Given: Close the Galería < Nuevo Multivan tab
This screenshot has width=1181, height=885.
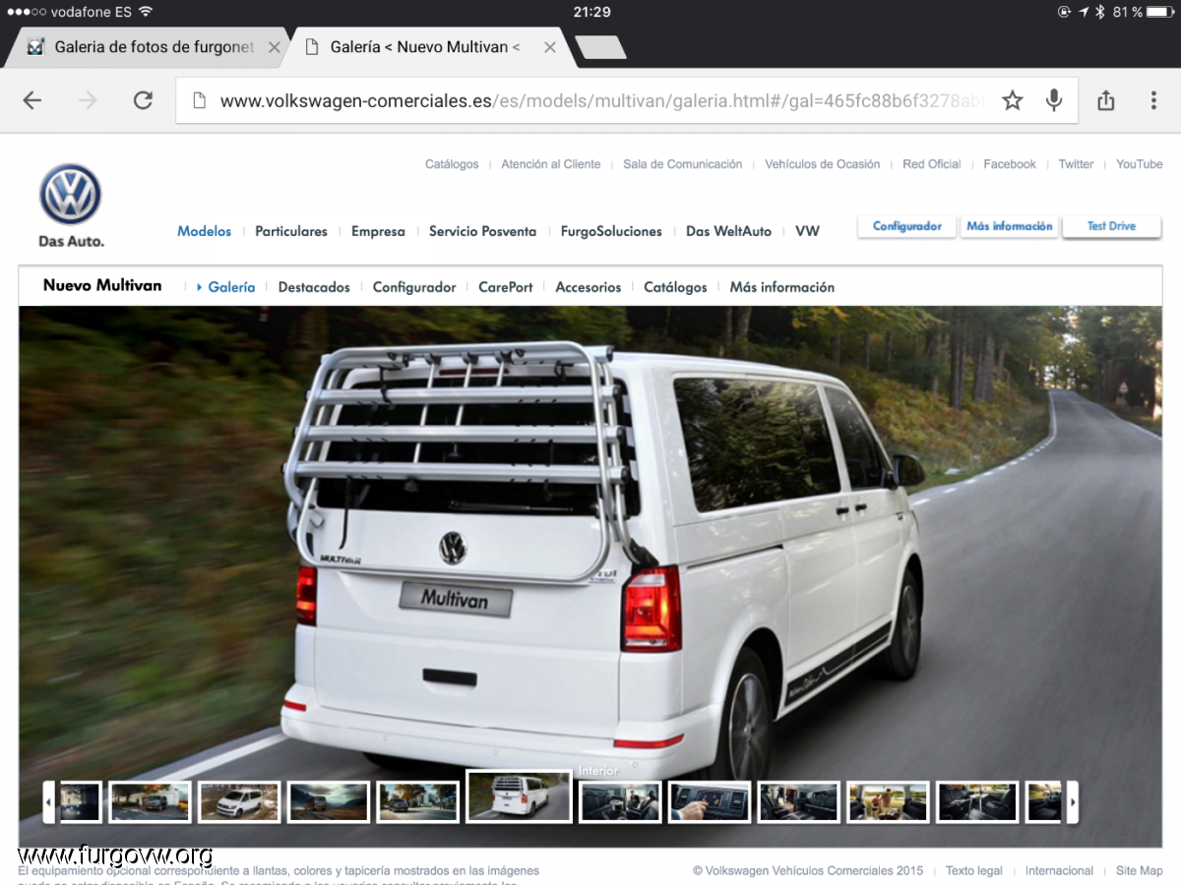Looking at the screenshot, I should pos(550,47).
